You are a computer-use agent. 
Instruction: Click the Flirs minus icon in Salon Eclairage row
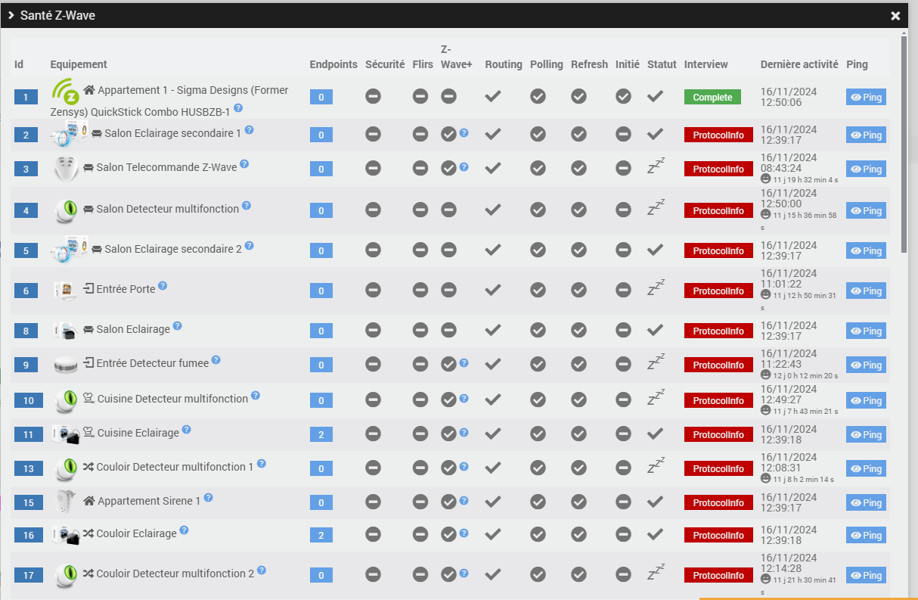tap(420, 330)
